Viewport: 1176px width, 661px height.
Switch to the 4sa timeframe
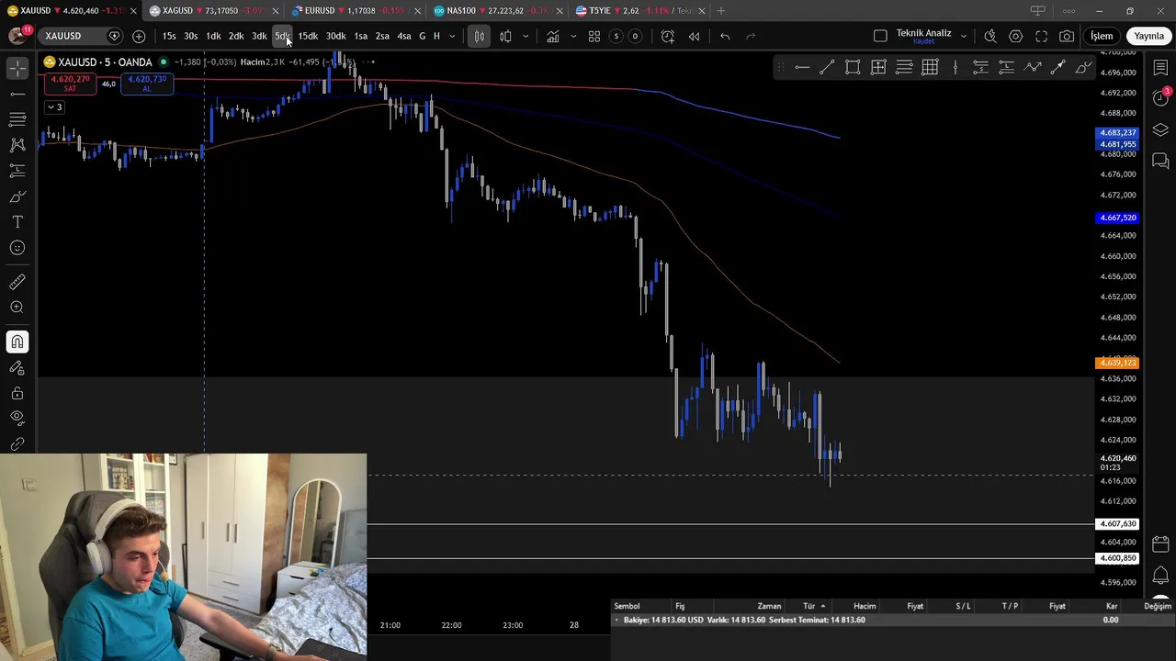[403, 36]
